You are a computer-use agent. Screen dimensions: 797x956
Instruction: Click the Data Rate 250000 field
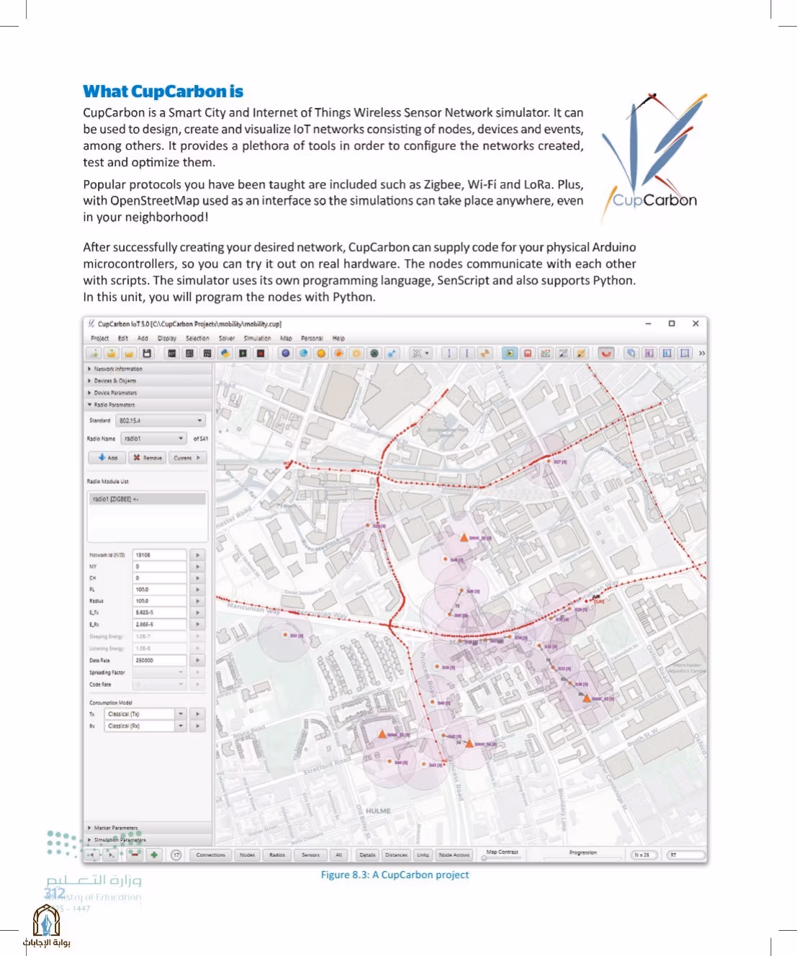pos(160,660)
